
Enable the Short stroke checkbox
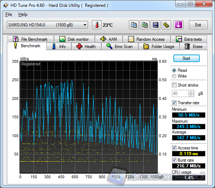174,85
